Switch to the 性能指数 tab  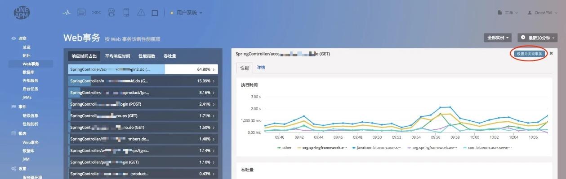click(x=147, y=56)
